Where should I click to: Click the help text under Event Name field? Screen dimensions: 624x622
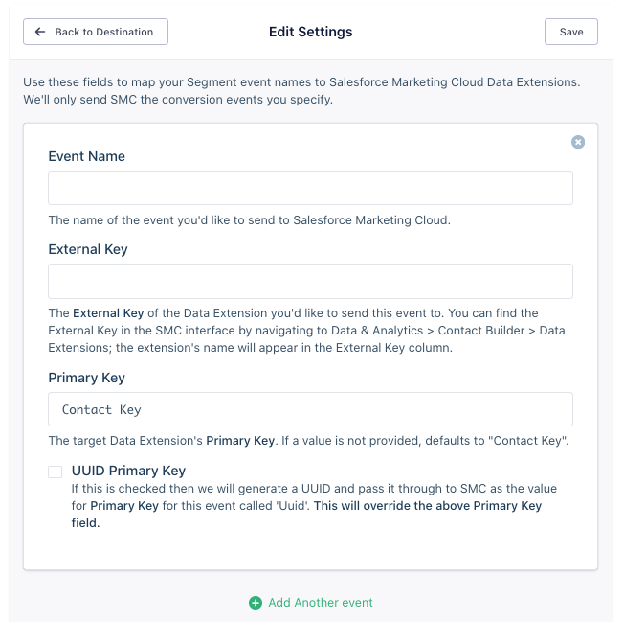pyautogui.click(x=248, y=219)
